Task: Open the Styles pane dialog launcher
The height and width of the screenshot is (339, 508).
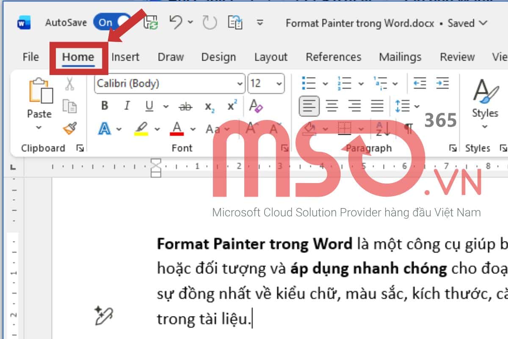Action: click(503, 148)
